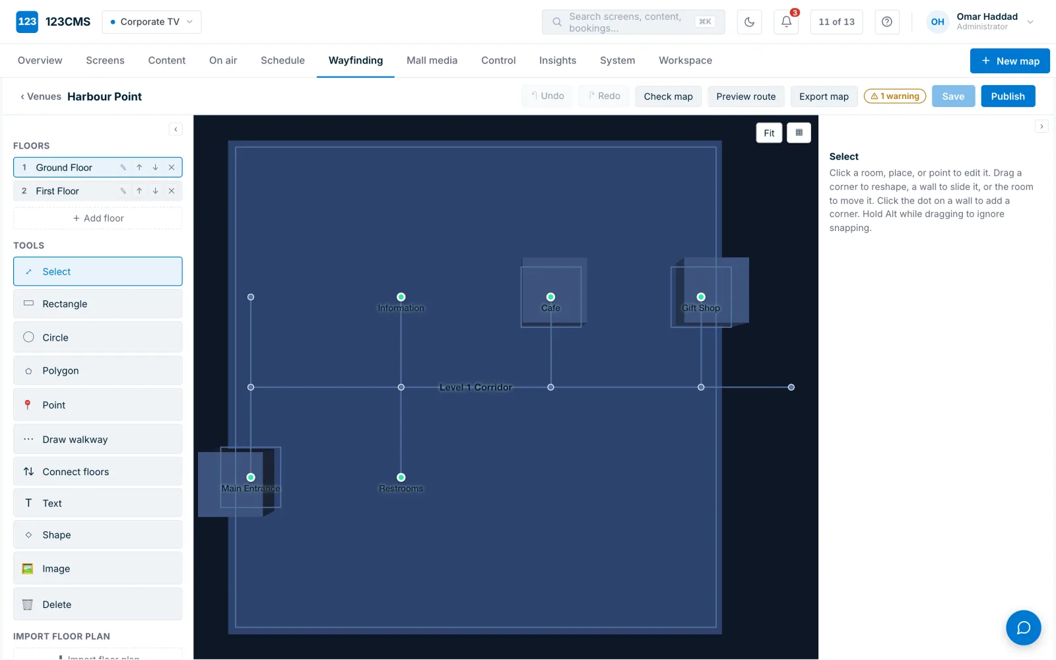The width and height of the screenshot is (1056, 660).
Task: Click the Check map button
Action: (x=668, y=96)
